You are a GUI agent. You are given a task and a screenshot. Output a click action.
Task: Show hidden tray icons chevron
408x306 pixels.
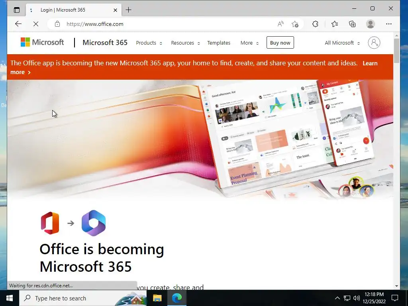pyautogui.click(x=337, y=298)
